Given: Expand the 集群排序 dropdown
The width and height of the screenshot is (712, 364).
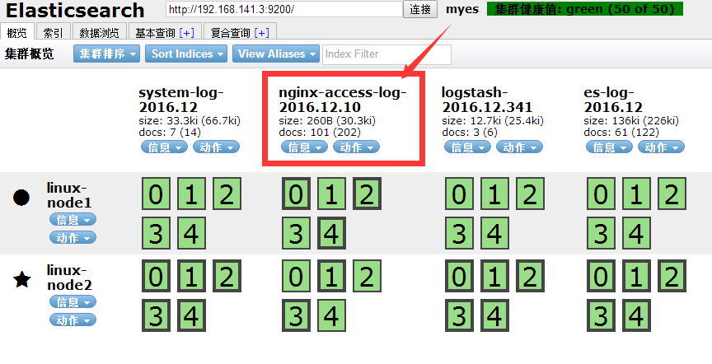Looking at the screenshot, I should 106,54.
